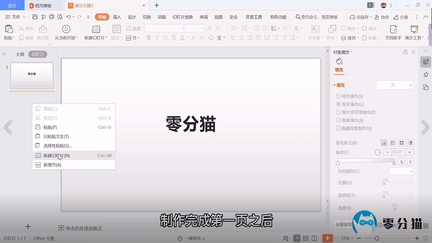The height and width of the screenshot is (243, 432).
Task: Open the 插入 Insert ribbon tab
Action: (117, 17)
